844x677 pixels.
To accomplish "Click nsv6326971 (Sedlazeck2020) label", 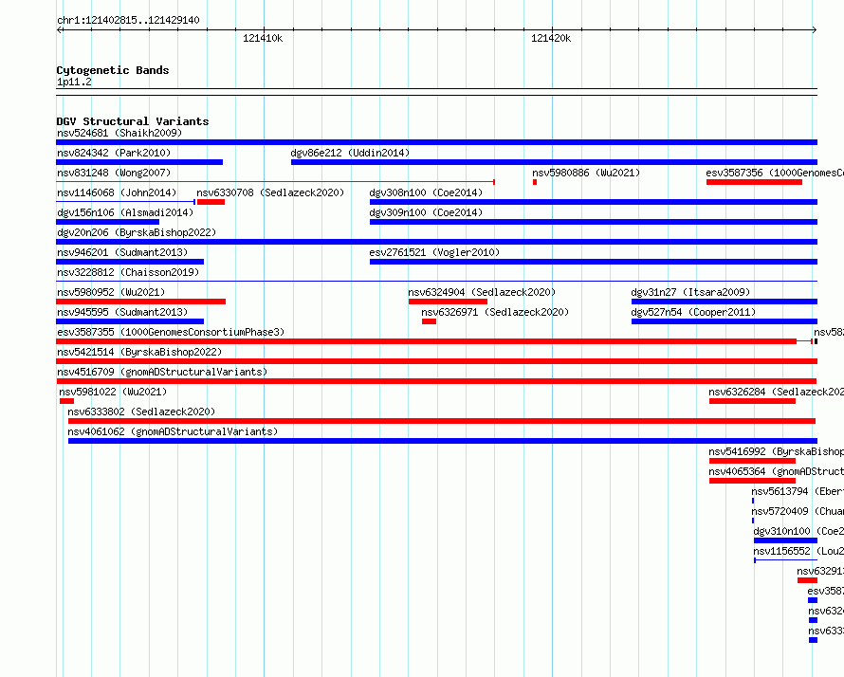I will [495, 312].
